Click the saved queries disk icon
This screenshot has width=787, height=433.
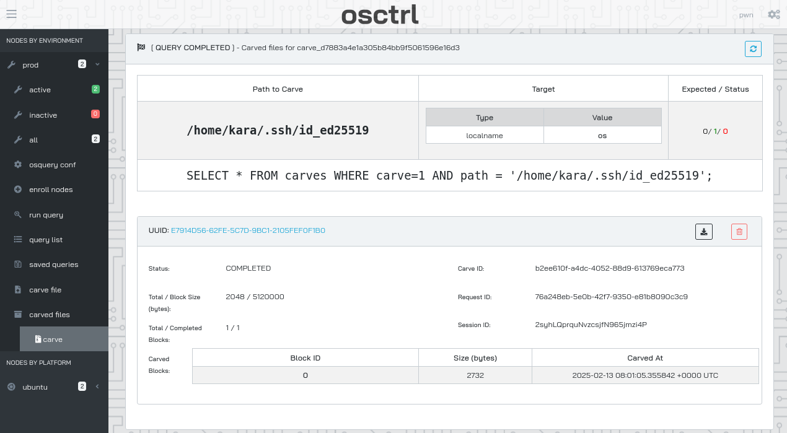pyautogui.click(x=17, y=265)
